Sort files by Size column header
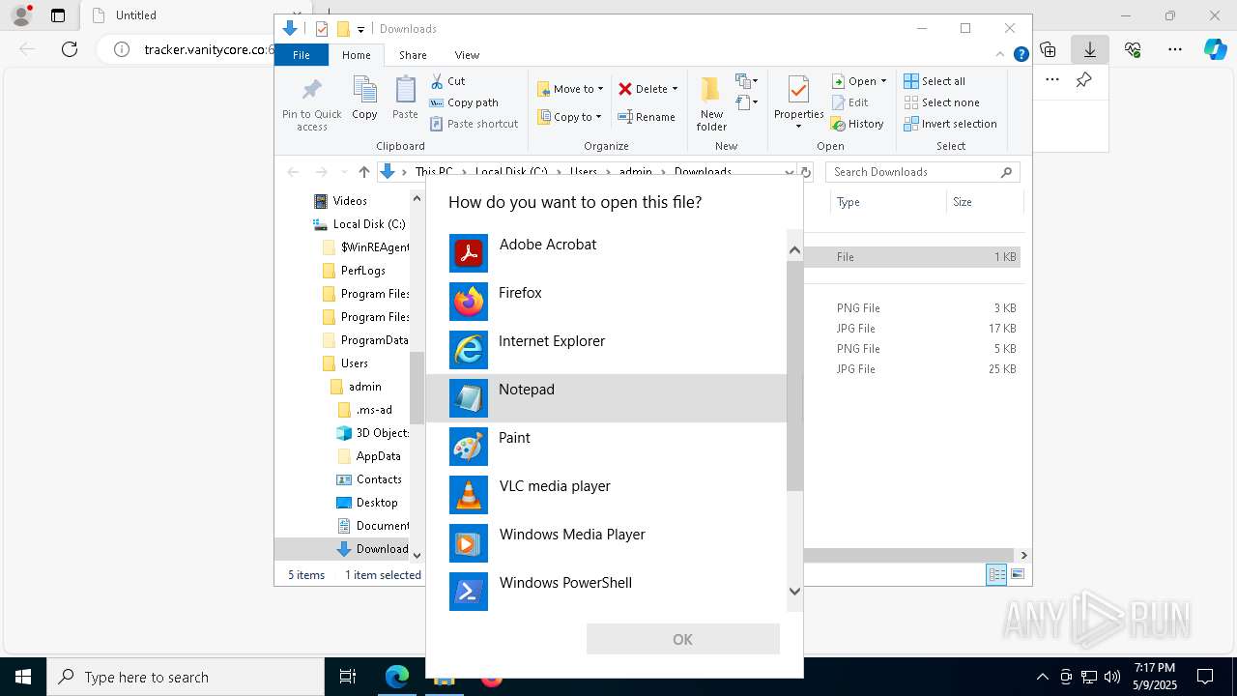The image size is (1237, 696). tap(984, 202)
